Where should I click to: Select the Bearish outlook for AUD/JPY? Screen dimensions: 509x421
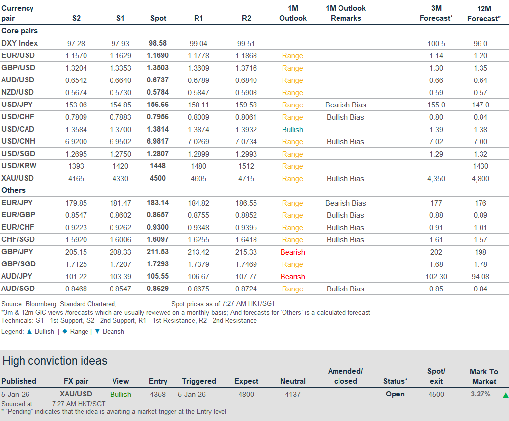pos(292,277)
